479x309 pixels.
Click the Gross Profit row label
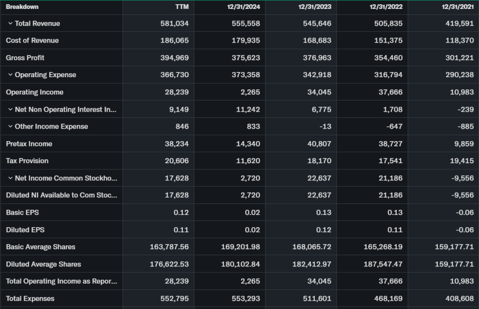pyautogui.click(x=25, y=58)
